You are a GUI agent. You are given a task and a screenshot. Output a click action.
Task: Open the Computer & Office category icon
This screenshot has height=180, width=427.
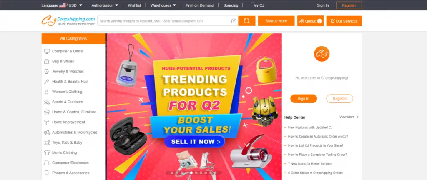[47, 51]
